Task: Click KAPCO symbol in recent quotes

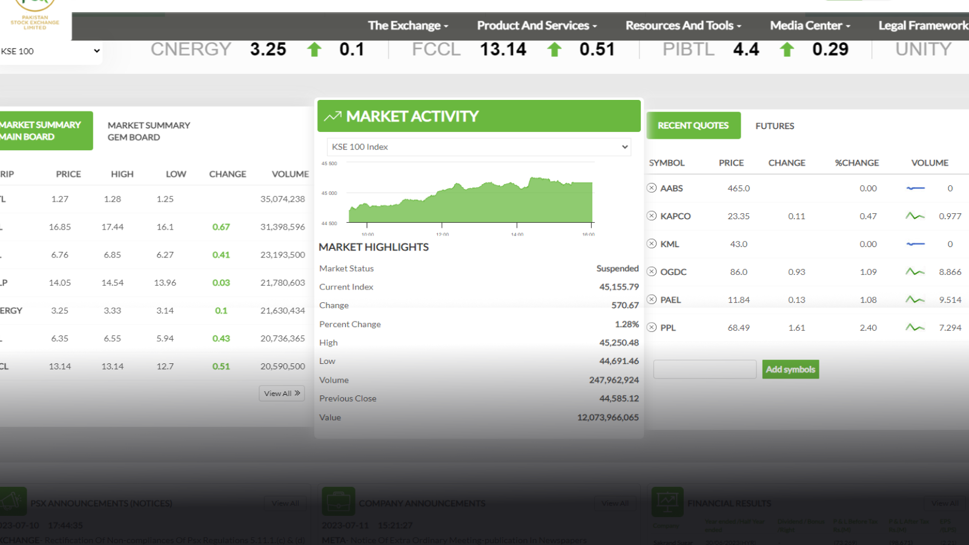Action: 675,216
